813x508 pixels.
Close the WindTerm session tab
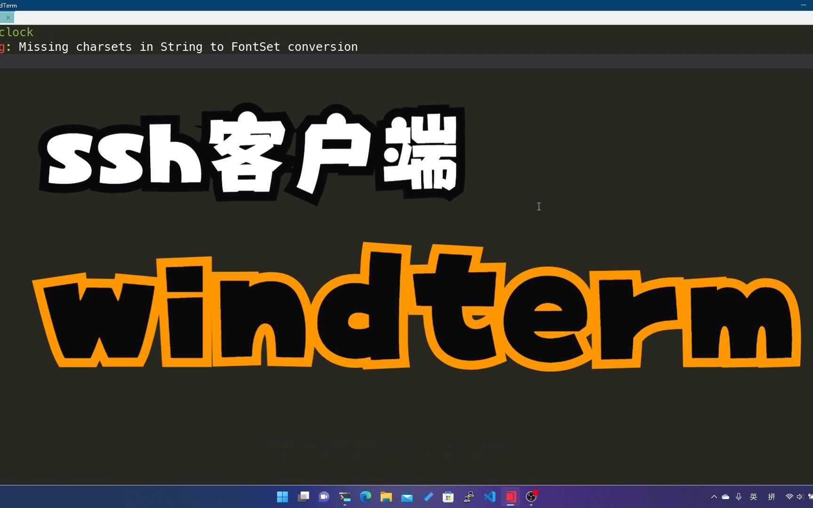(8, 17)
